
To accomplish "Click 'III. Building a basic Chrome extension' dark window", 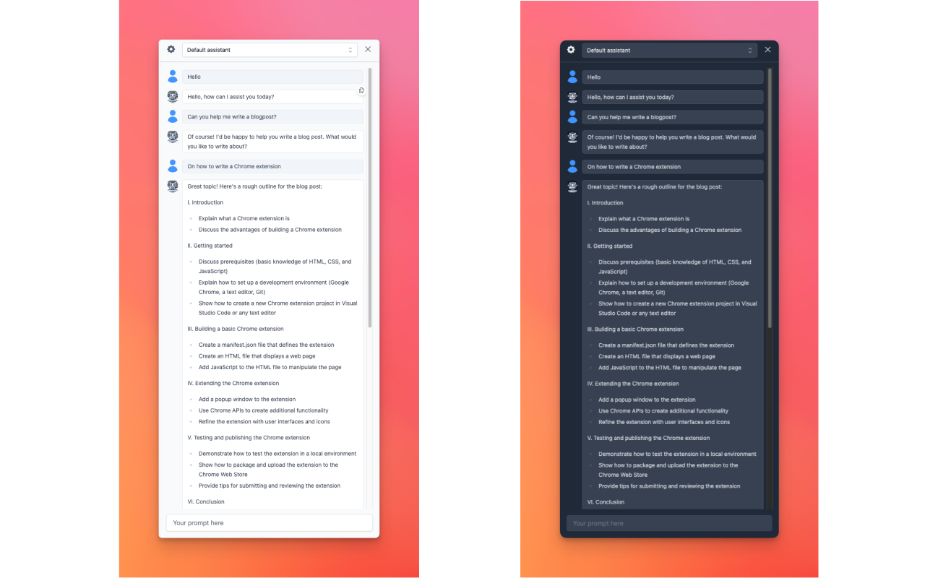I will (635, 329).
